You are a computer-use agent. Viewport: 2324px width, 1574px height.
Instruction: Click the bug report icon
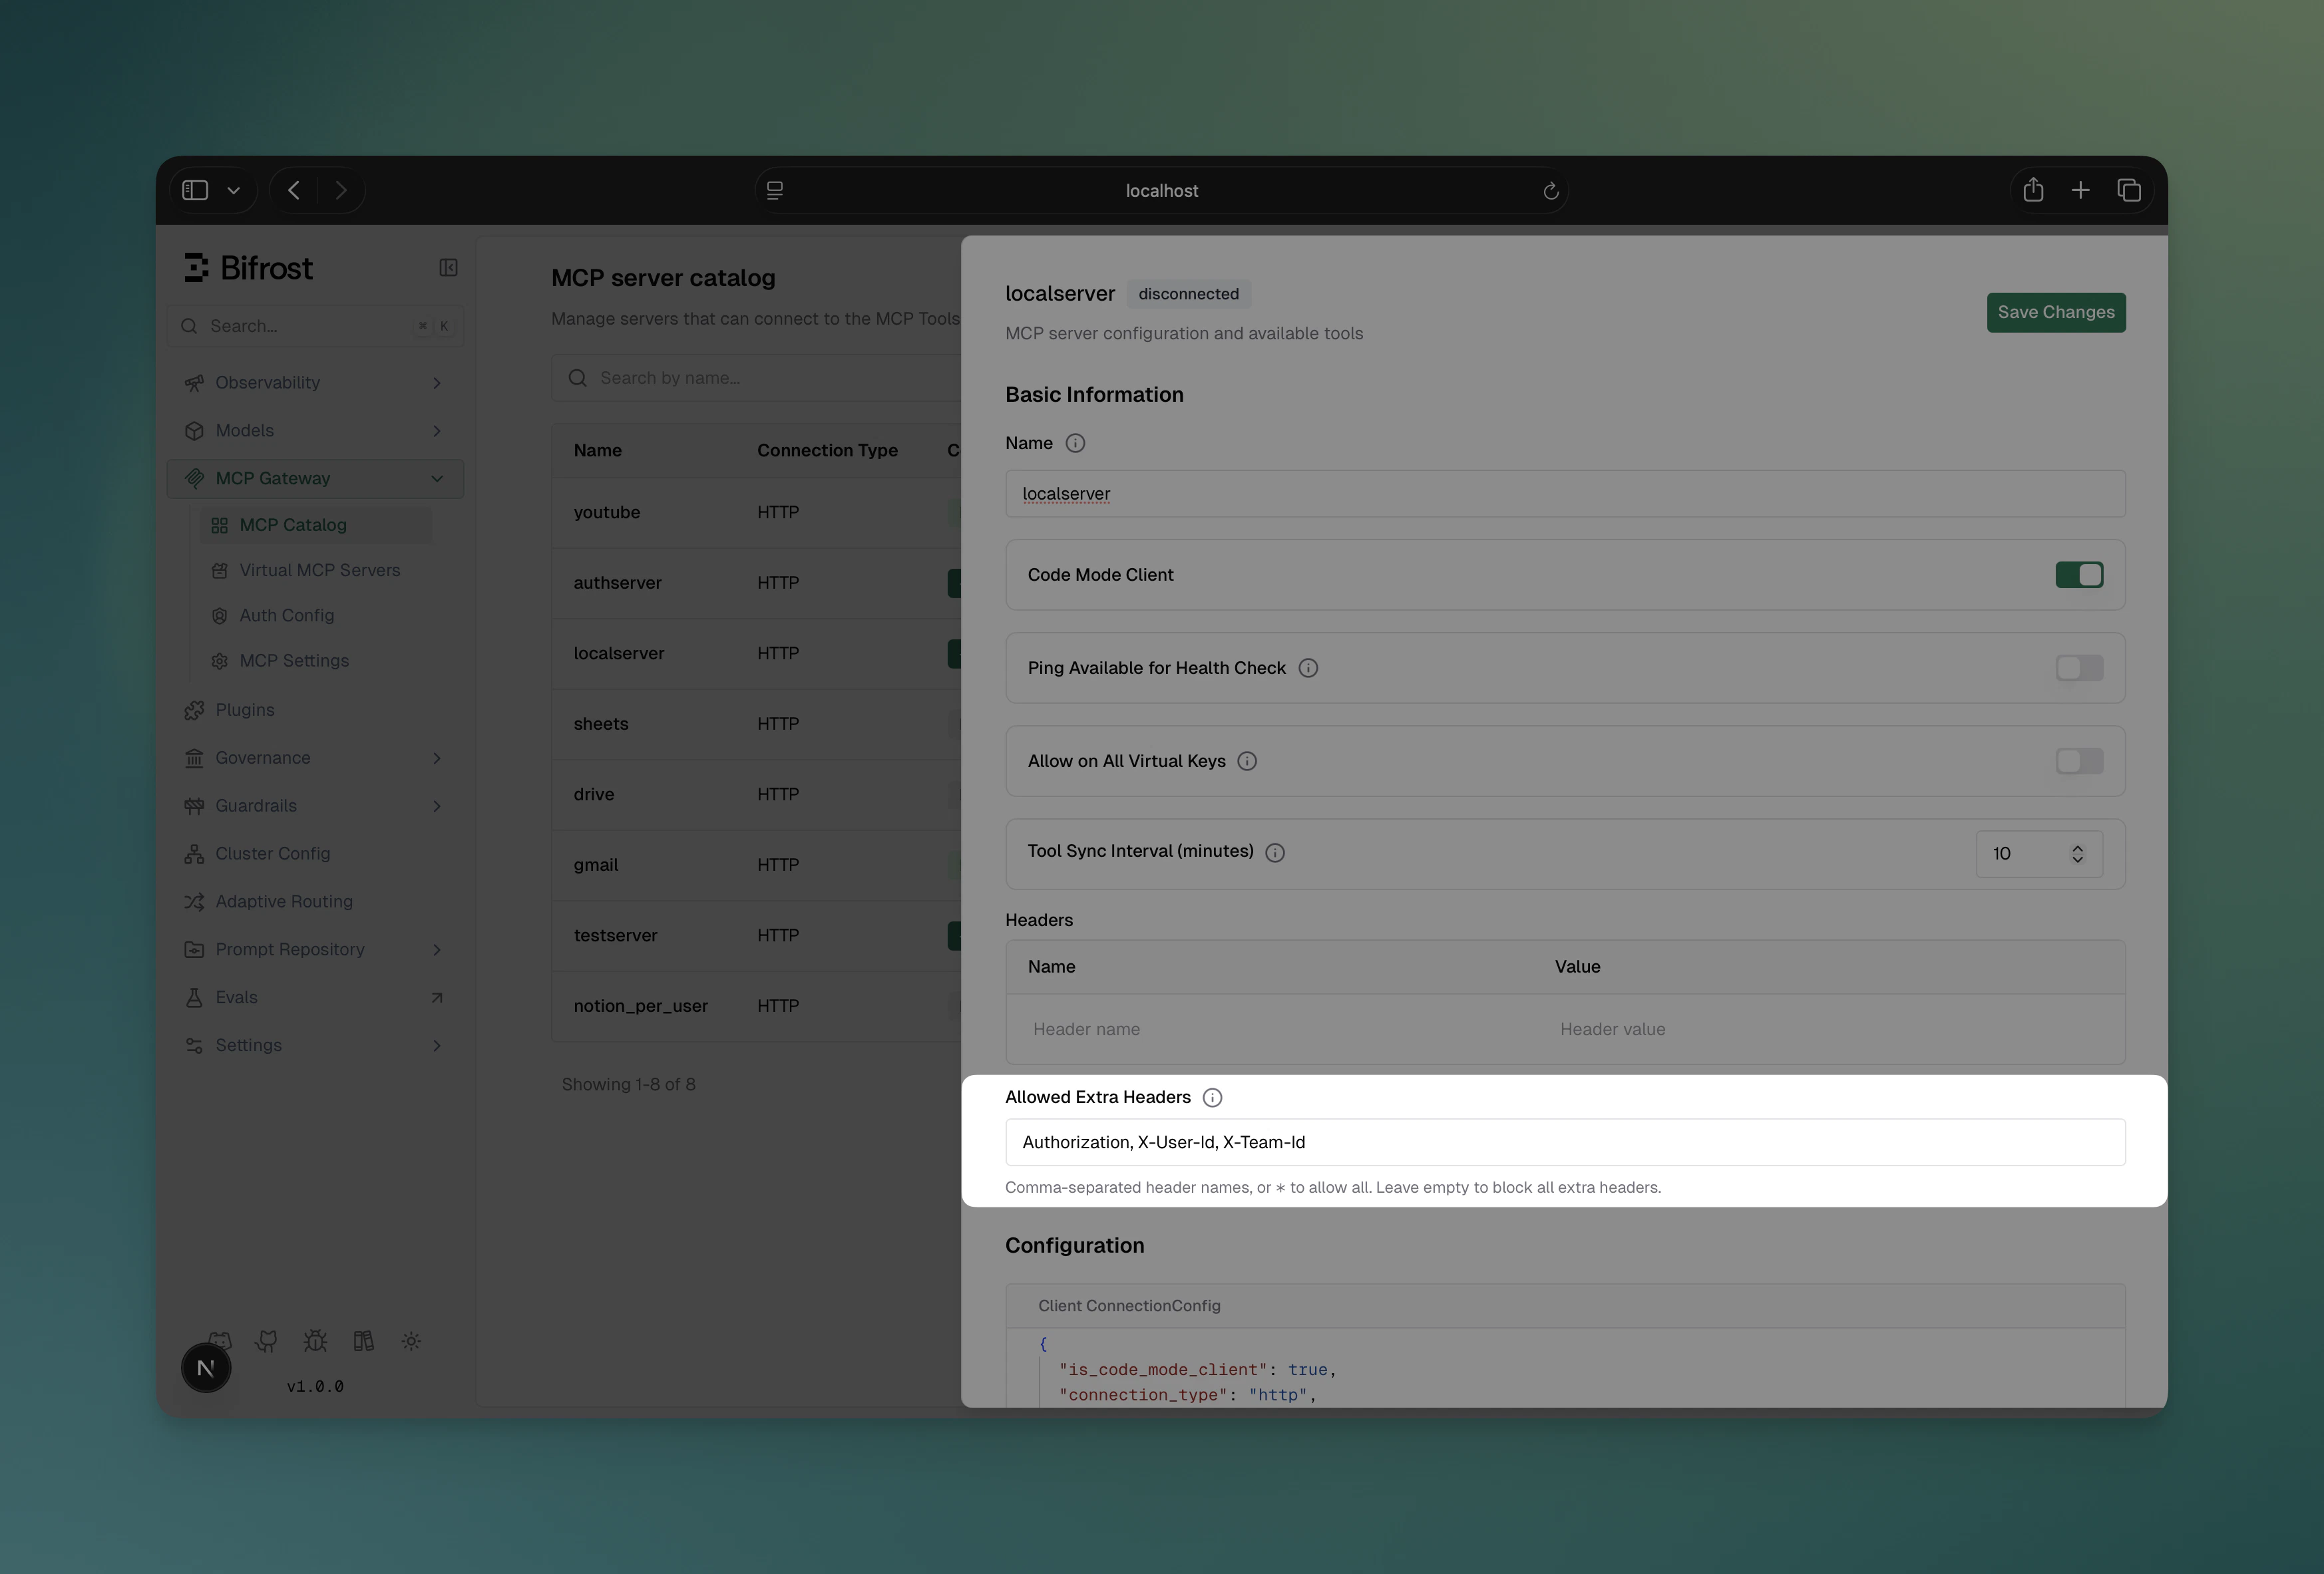pos(315,1341)
